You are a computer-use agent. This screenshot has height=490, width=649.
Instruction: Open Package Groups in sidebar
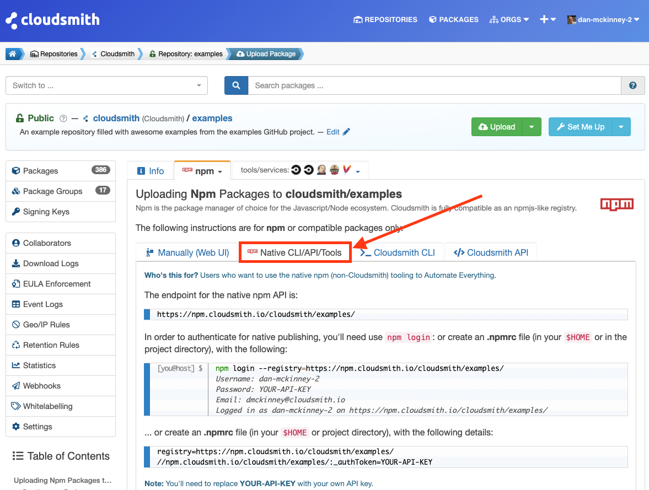[61, 191]
